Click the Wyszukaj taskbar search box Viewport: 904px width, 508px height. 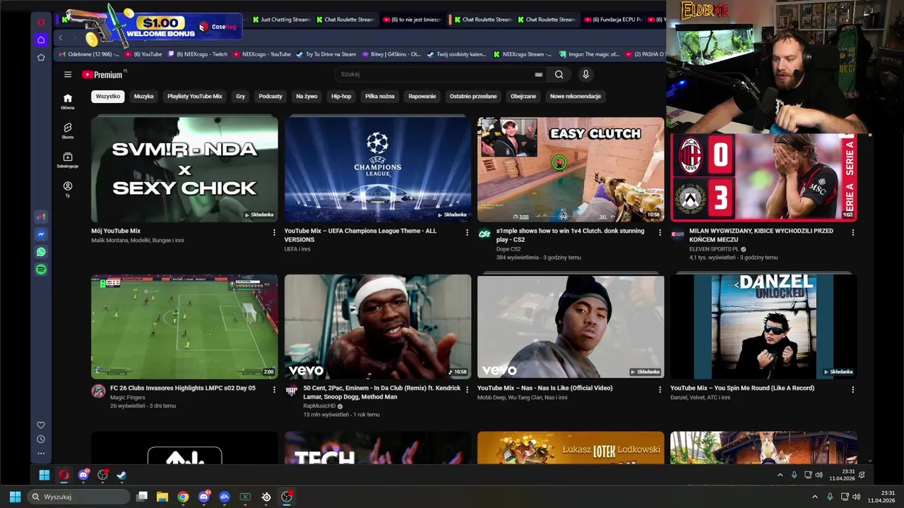(78, 497)
